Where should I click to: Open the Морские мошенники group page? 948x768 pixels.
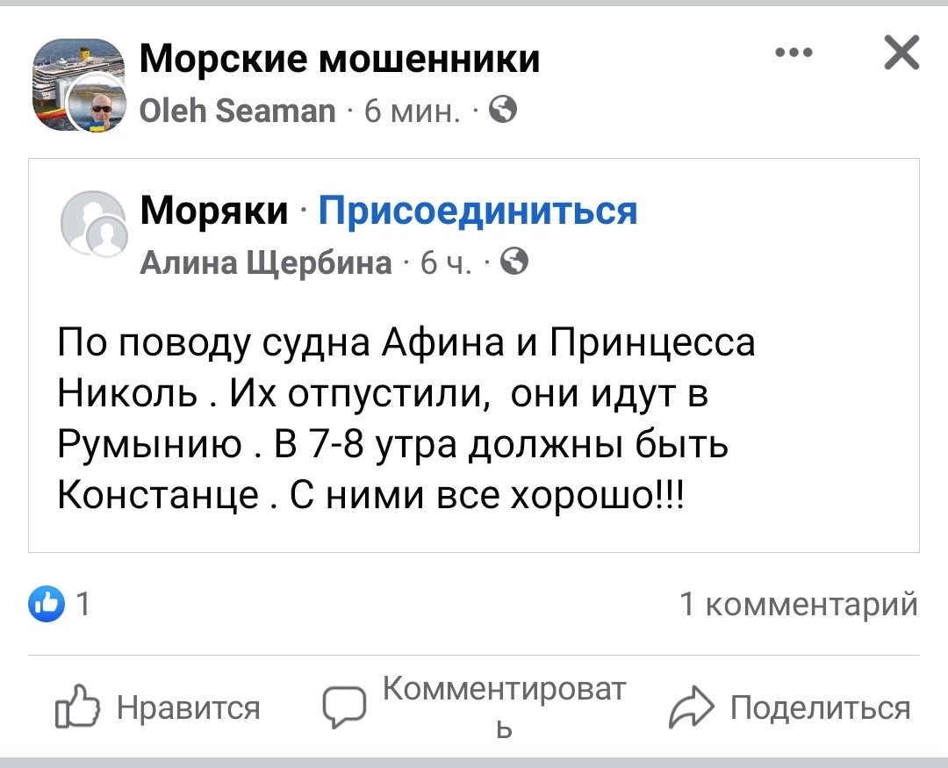340,58
